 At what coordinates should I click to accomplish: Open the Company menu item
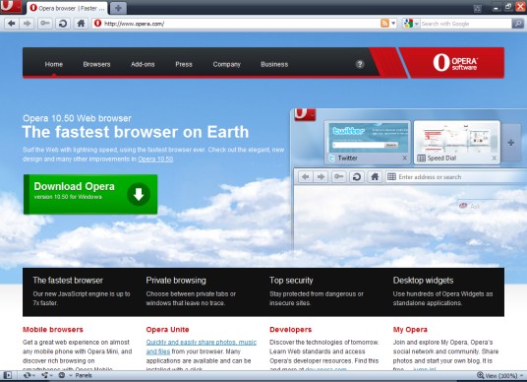point(226,64)
